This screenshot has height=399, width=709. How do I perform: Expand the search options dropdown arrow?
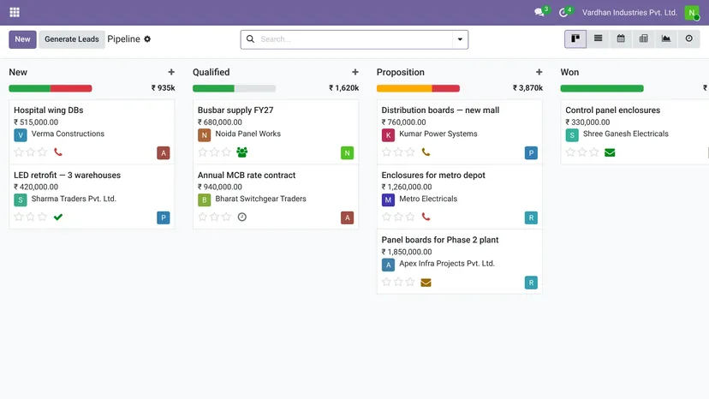click(x=460, y=39)
